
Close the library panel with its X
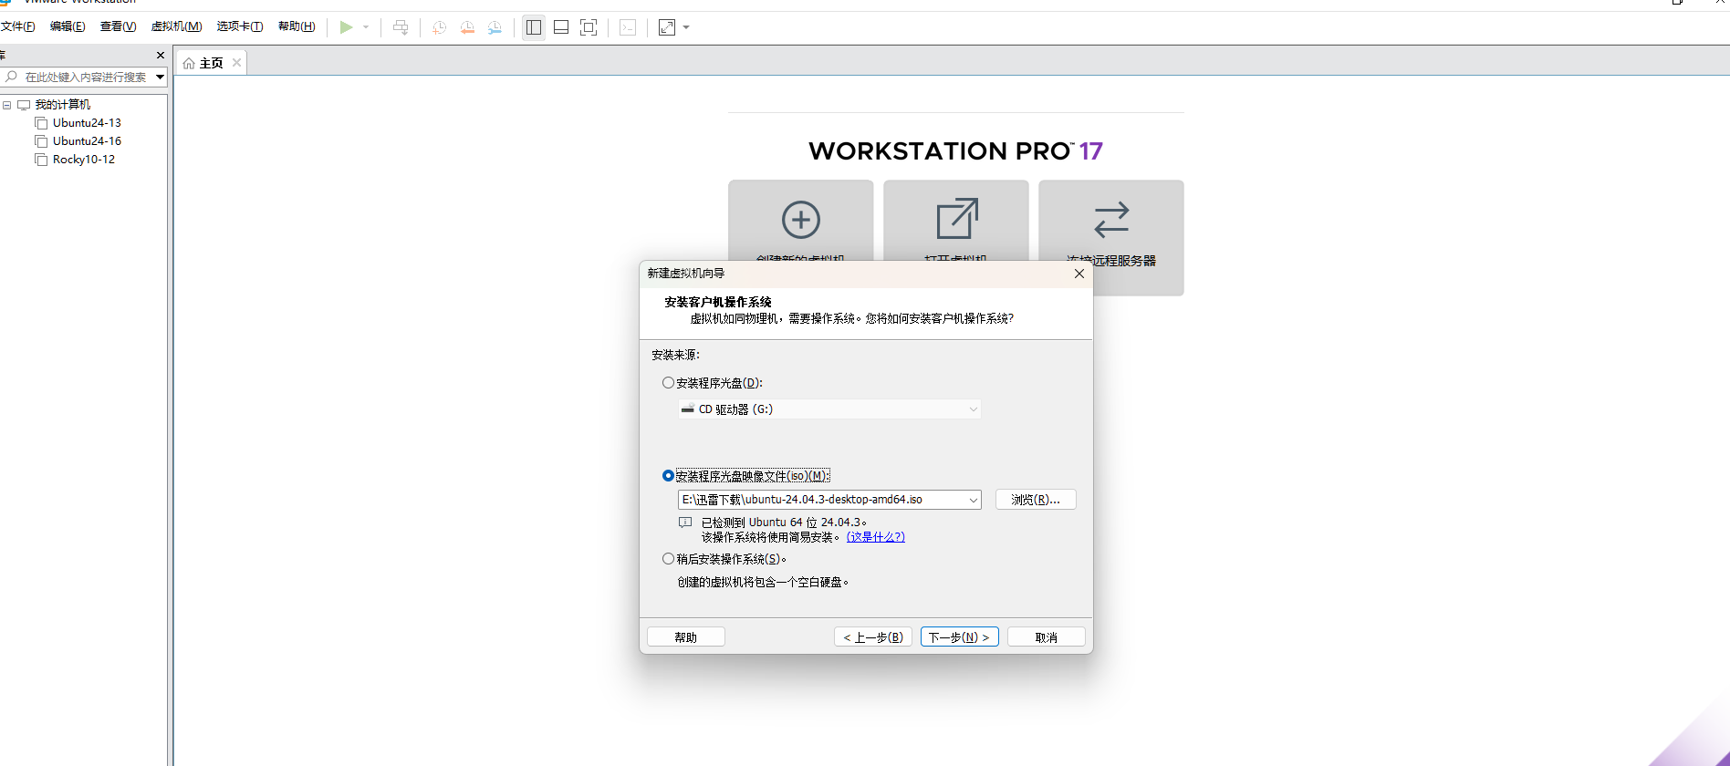pyautogui.click(x=161, y=56)
